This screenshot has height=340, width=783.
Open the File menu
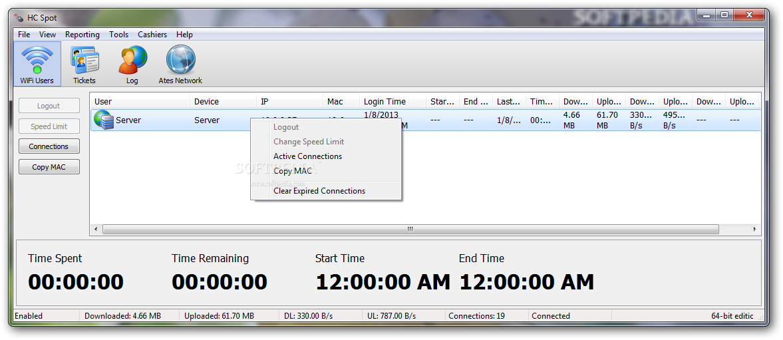click(24, 35)
